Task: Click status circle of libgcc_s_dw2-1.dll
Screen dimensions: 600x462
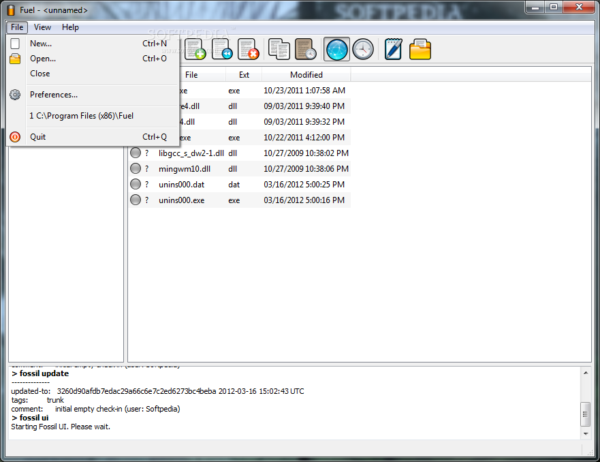Action: click(x=136, y=153)
